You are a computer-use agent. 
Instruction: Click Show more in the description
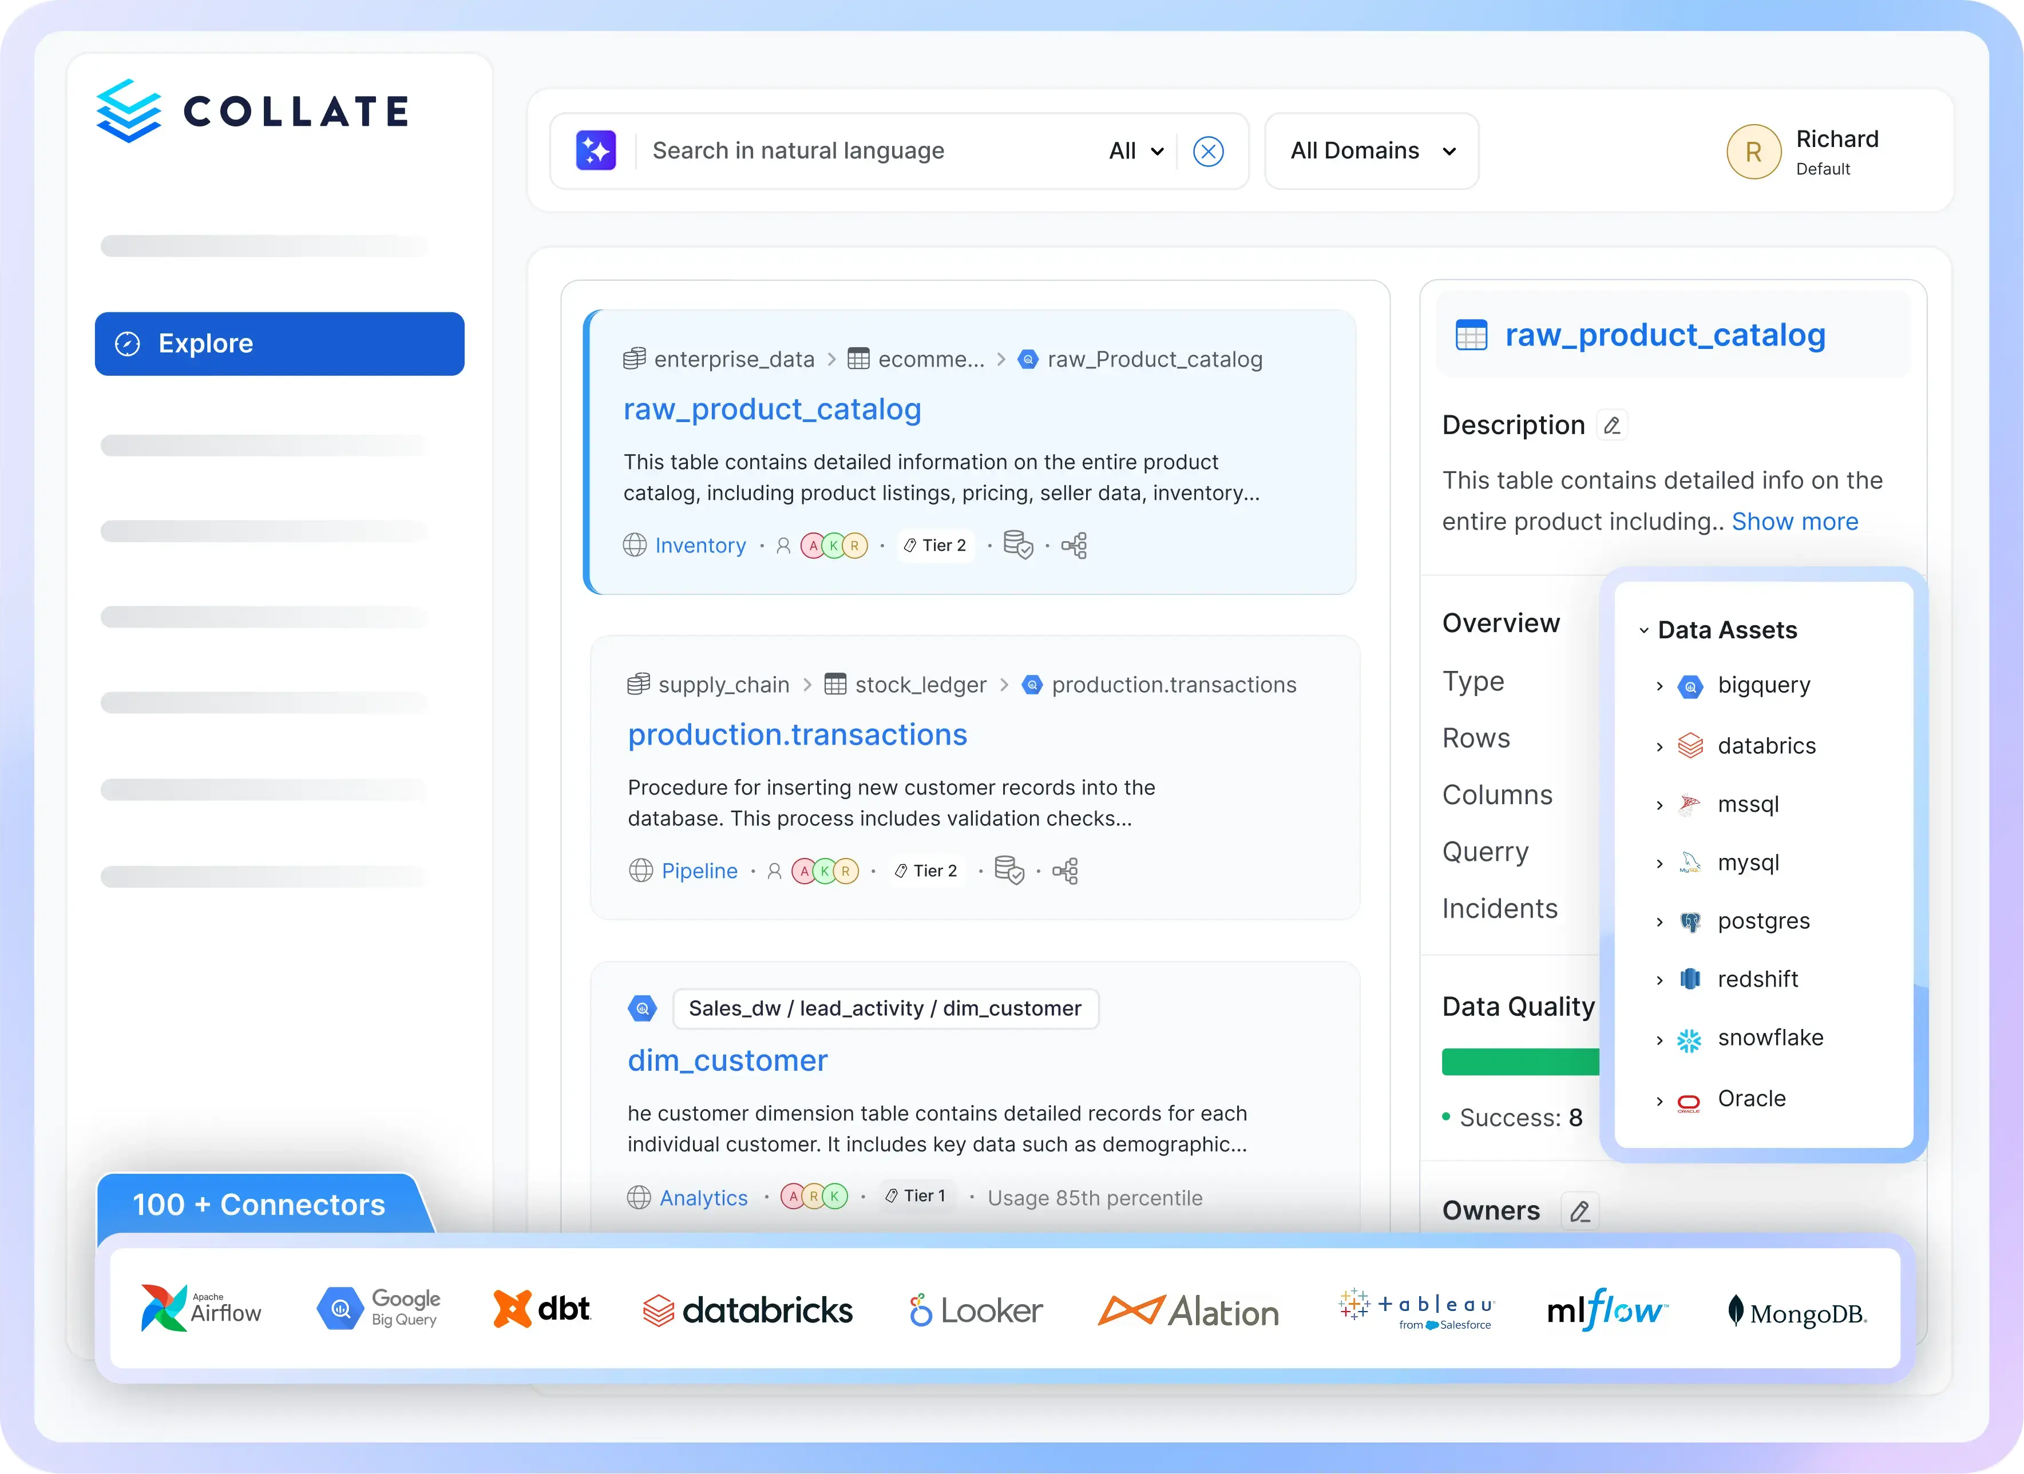(1795, 522)
